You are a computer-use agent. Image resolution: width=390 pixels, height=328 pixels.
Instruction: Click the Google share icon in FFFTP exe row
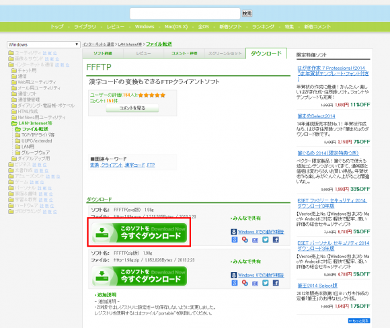[x=235, y=240]
